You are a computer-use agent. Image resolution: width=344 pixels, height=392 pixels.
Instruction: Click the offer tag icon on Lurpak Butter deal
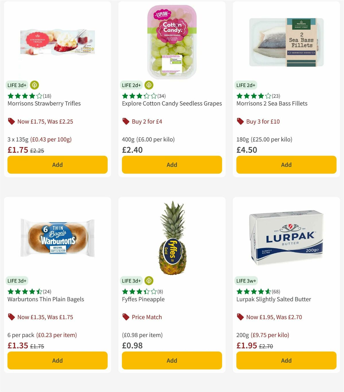pyautogui.click(x=240, y=317)
